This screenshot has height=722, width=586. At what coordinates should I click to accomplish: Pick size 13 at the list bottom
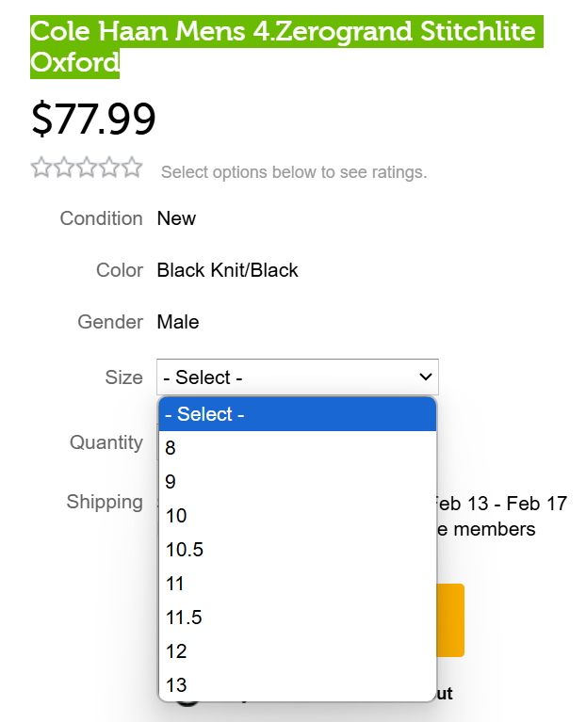(x=297, y=685)
